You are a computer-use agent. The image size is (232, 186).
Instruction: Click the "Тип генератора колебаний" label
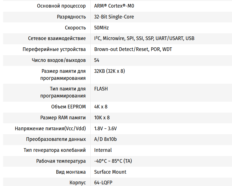55,150
